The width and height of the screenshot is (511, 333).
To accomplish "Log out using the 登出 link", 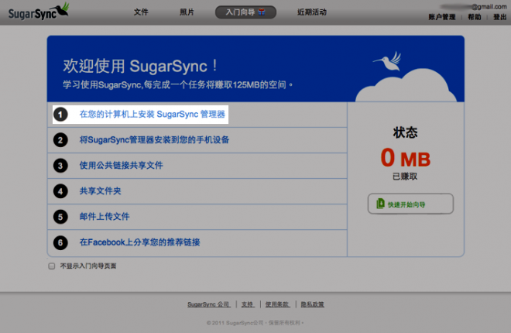I will (x=499, y=17).
